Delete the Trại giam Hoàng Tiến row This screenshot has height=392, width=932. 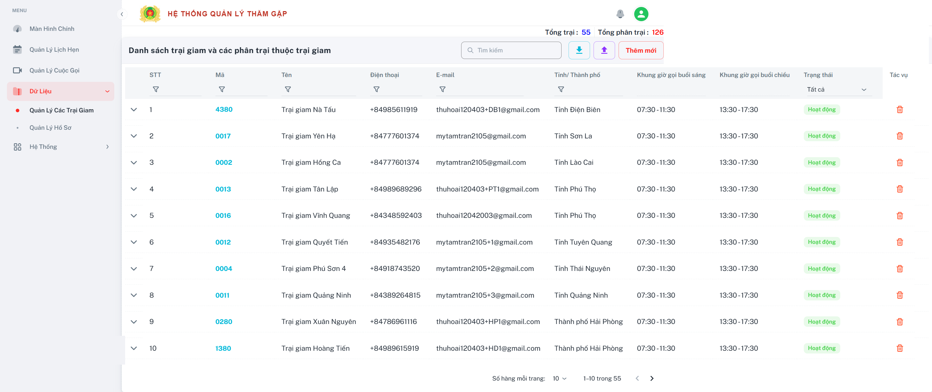pyautogui.click(x=899, y=348)
